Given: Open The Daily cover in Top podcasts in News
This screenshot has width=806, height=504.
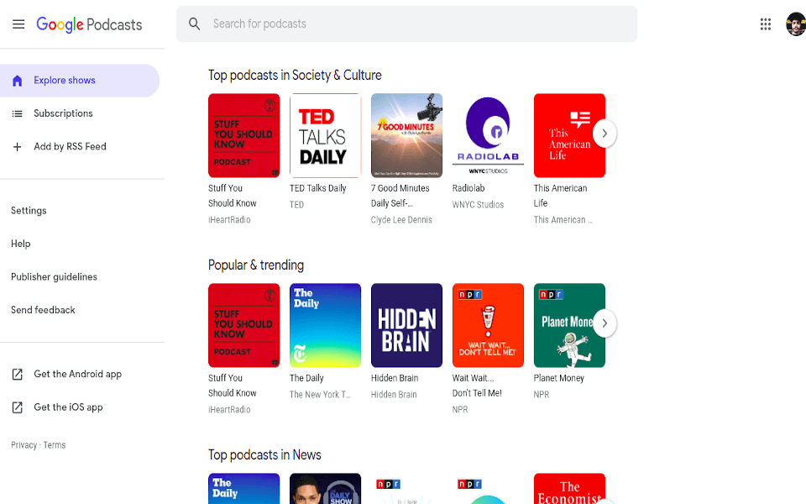Looking at the screenshot, I should (x=243, y=489).
